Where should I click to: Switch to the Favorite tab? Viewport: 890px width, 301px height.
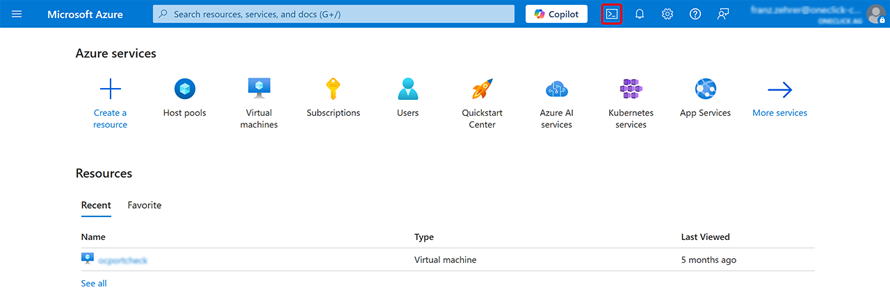(145, 205)
